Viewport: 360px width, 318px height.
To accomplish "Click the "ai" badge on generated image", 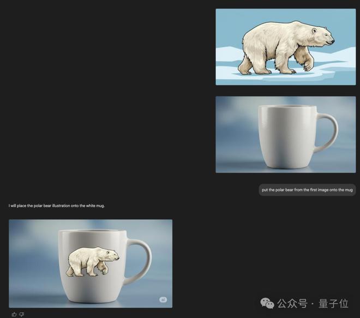I will [x=163, y=299].
